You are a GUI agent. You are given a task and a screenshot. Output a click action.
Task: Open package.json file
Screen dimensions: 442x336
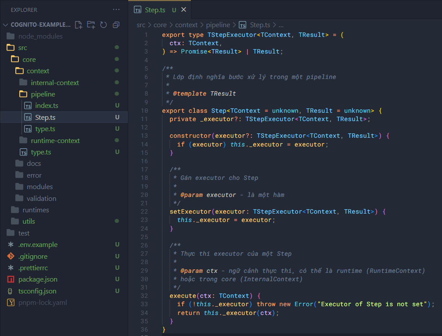pyautogui.click(x=38, y=279)
